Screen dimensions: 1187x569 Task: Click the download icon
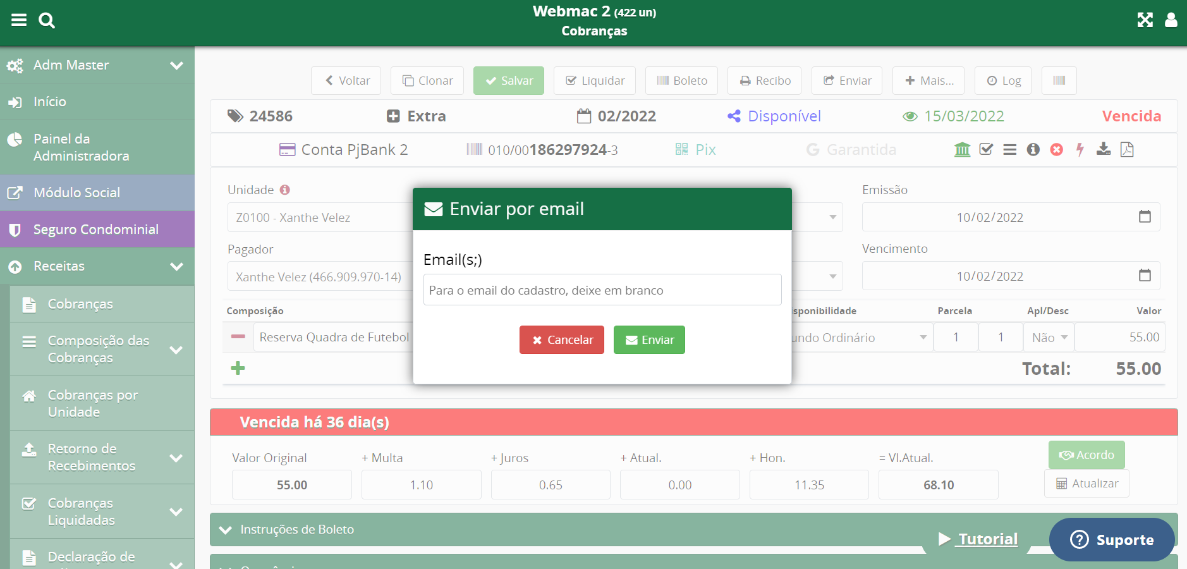[x=1104, y=149]
